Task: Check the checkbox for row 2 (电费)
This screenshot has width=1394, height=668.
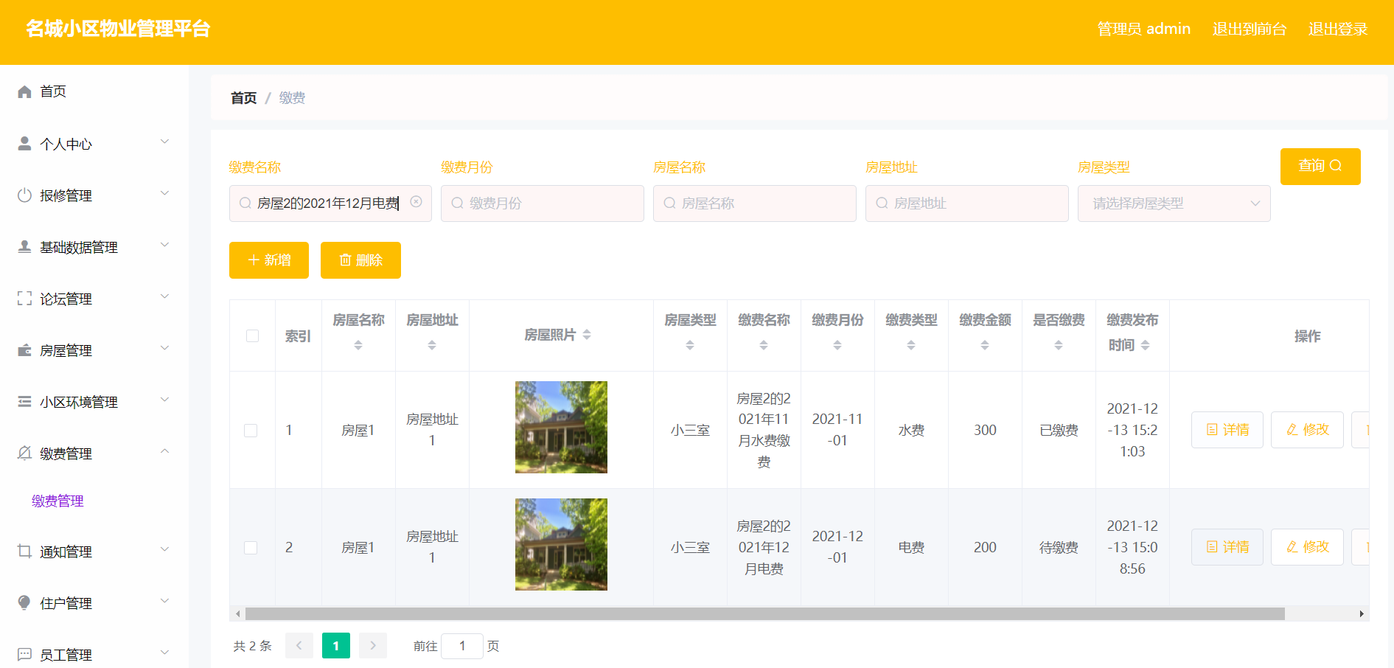Action: (251, 548)
